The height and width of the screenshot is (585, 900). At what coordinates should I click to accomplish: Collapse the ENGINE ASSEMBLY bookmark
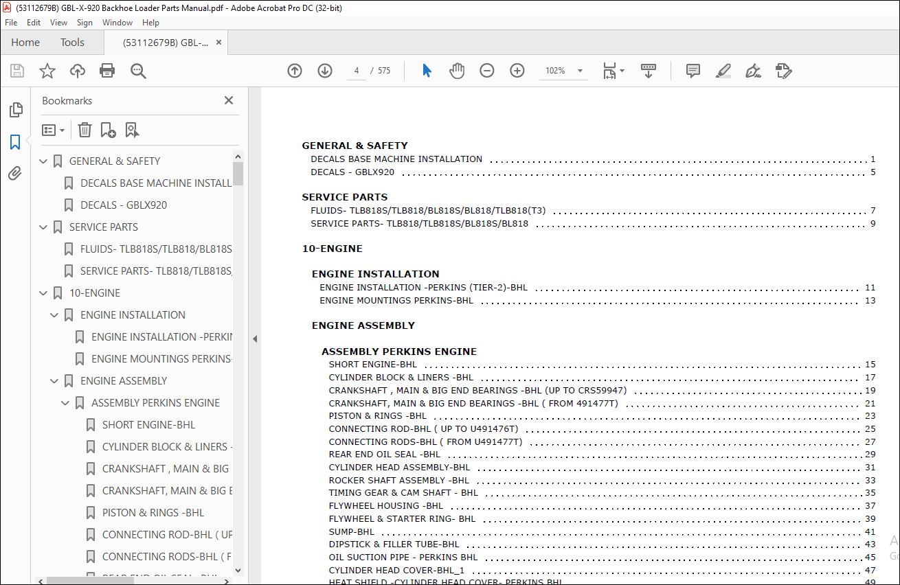coord(54,381)
